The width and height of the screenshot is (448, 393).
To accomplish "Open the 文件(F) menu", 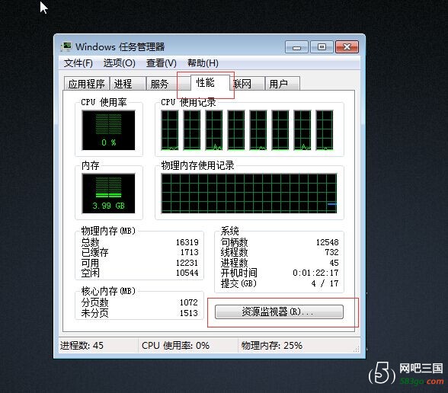I will (x=78, y=62).
